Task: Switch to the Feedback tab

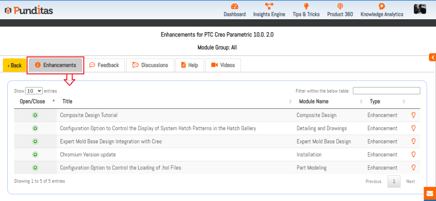Action: coord(104,65)
